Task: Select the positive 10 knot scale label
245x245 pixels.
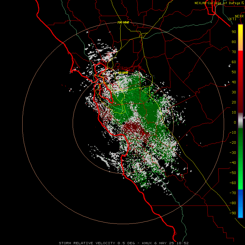Action: click(234, 112)
